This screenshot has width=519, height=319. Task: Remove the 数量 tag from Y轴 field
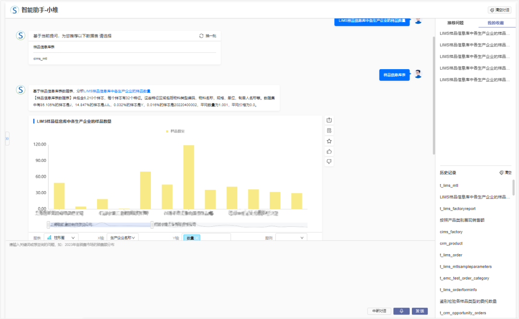[x=197, y=237]
